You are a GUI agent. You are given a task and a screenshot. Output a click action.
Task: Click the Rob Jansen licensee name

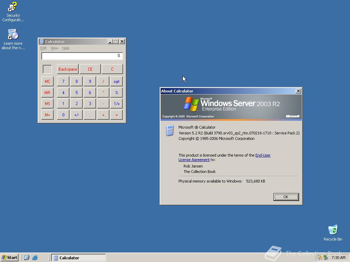[x=193, y=166]
